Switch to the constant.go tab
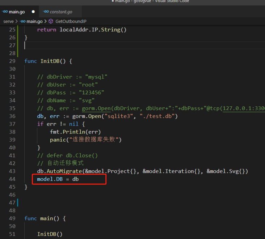Screen dimensions: 265x239 [60, 12]
